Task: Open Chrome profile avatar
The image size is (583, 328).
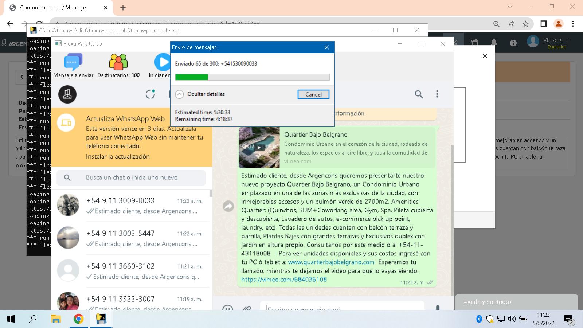Action: tap(558, 24)
